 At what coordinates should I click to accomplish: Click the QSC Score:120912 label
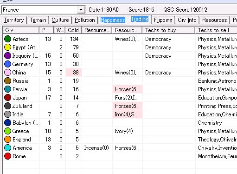(x=185, y=10)
